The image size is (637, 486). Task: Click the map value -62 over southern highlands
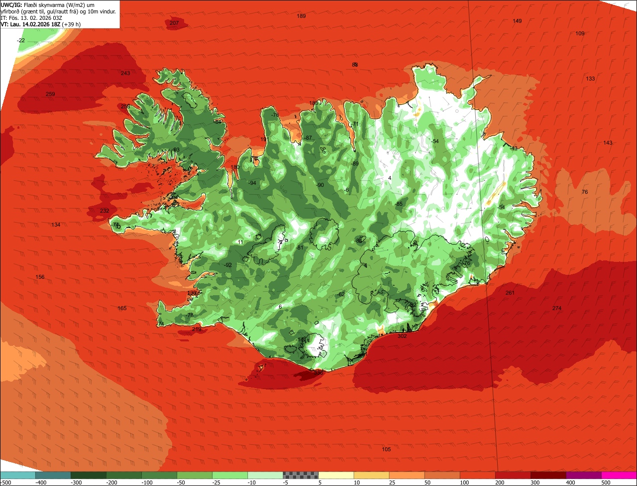[341, 294]
